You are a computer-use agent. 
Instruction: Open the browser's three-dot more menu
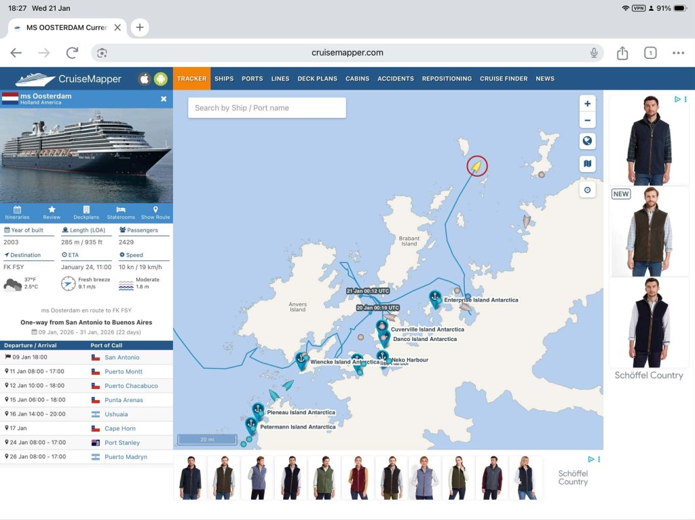pyautogui.click(x=678, y=53)
